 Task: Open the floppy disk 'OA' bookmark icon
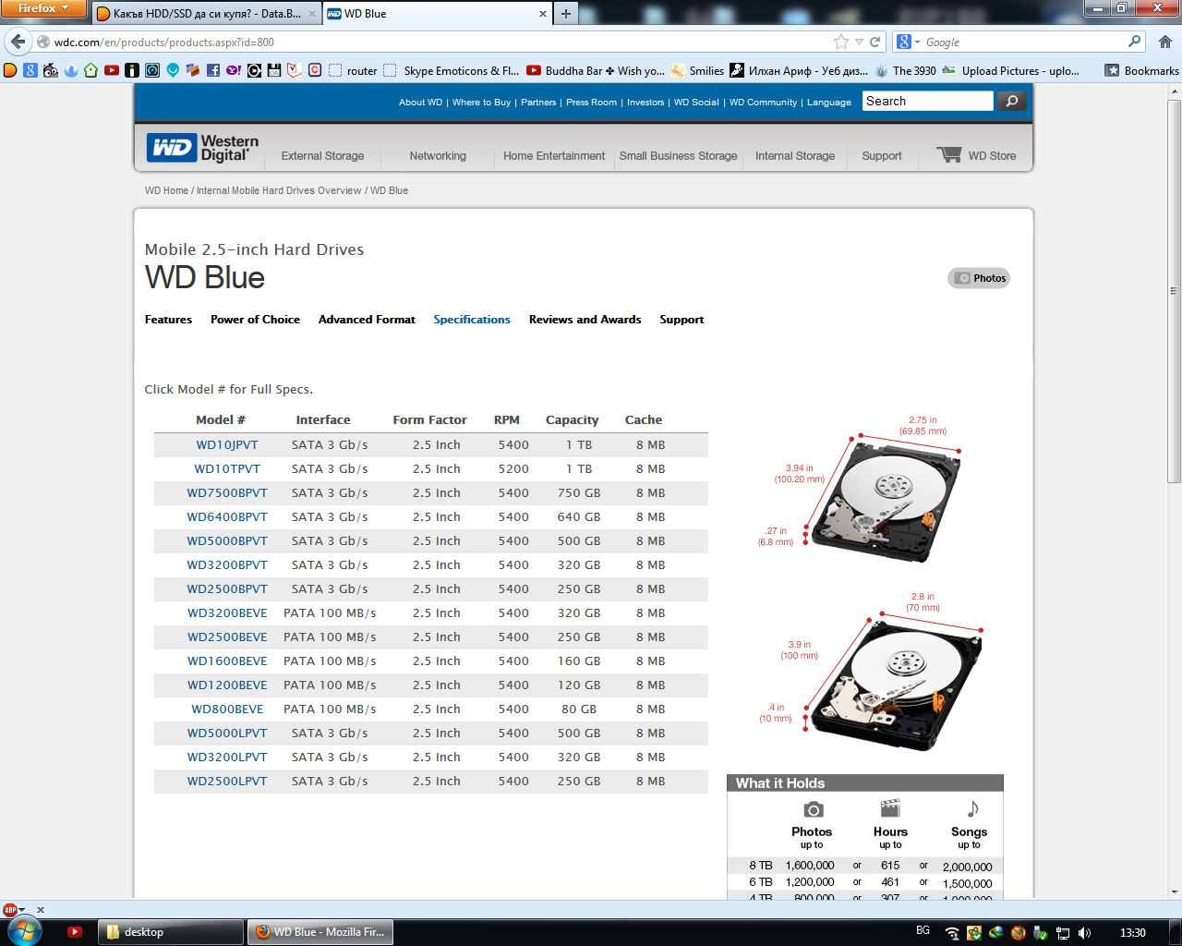pyautogui.click(x=274, y=70)
